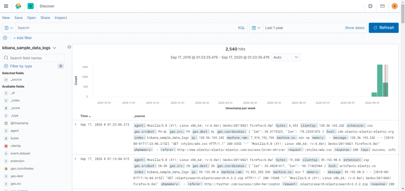
Task: Click the clientip IP type icon
Action: pos(6,146)
